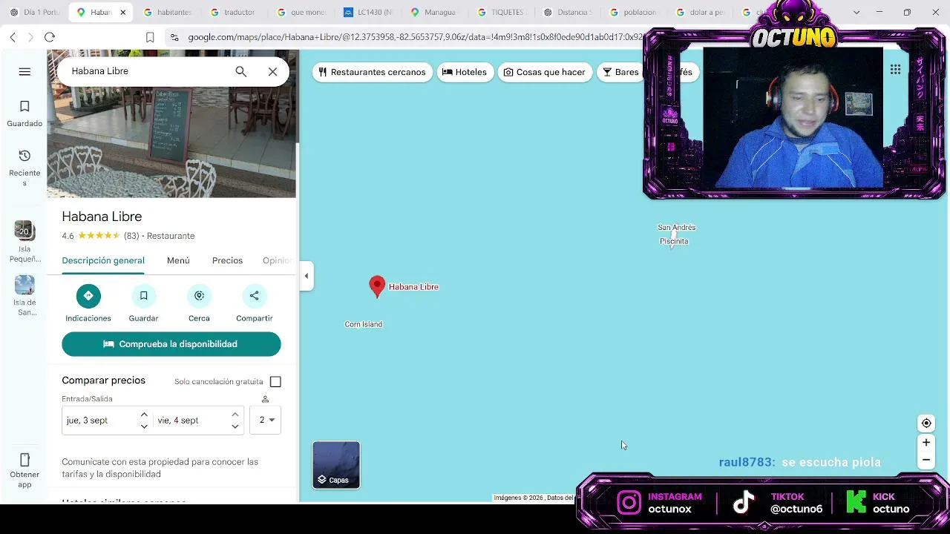Viewport: 950px width, 534px height.
Task: Click Comprueba la disponibilidad button
Action: tap(171, 344)
